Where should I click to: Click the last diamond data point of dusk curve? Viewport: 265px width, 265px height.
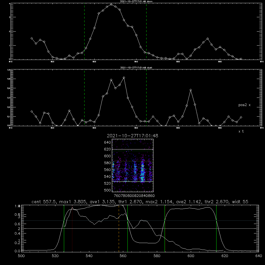(x=241, y=117)
